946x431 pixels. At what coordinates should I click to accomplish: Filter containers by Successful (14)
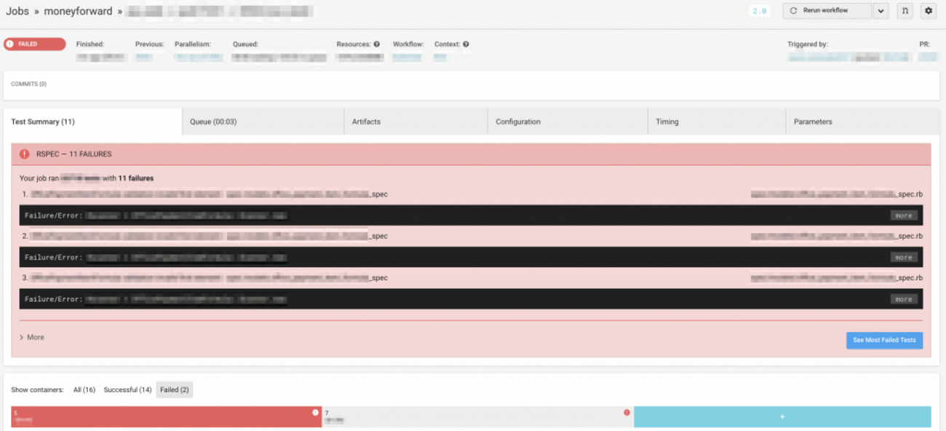[x=127, y=390]
